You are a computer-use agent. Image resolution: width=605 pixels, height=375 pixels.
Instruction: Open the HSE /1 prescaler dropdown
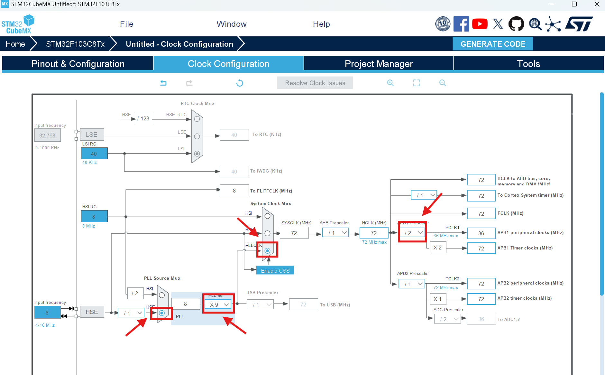131,313
